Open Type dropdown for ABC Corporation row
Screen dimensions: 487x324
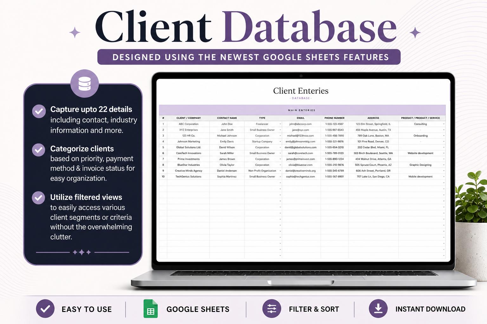coord(280,124)
